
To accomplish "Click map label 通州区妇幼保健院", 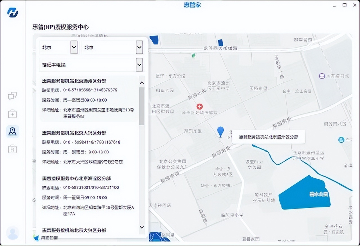I will pyautogui.click(x=199, y=113).
